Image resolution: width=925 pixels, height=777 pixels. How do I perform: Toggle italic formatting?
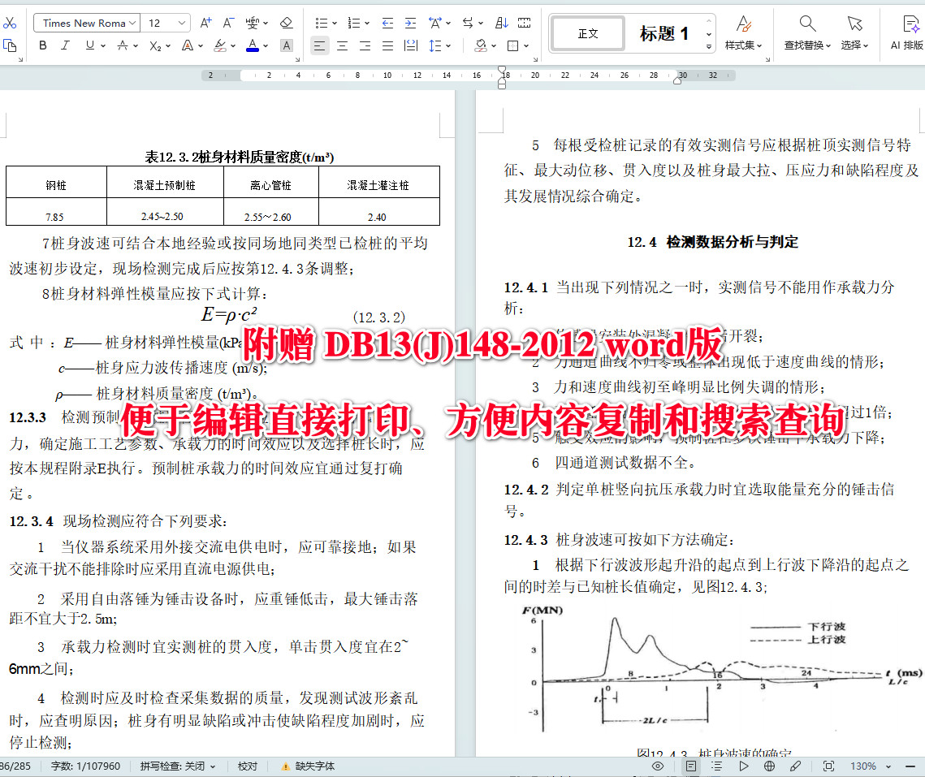pyautogui.click(x=66, y=45)
